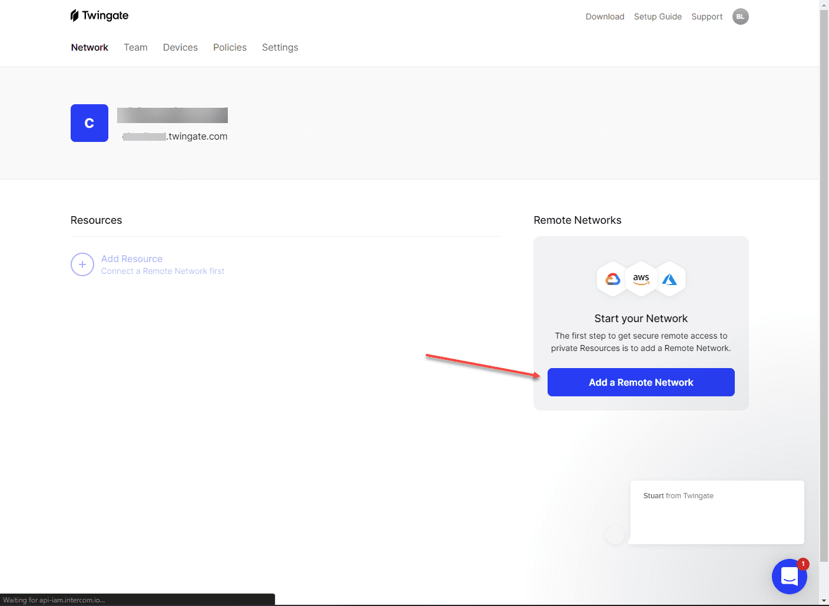Switch to the Network tab

(89, 48)
